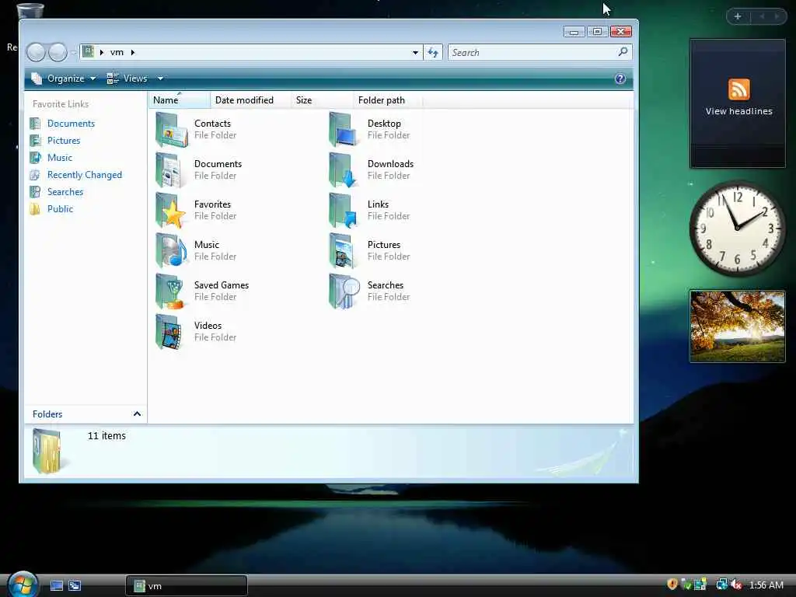Open the Desktop folder icon
Screen dimensions: 796x597
pyautogui.click(x=344, y=130)
